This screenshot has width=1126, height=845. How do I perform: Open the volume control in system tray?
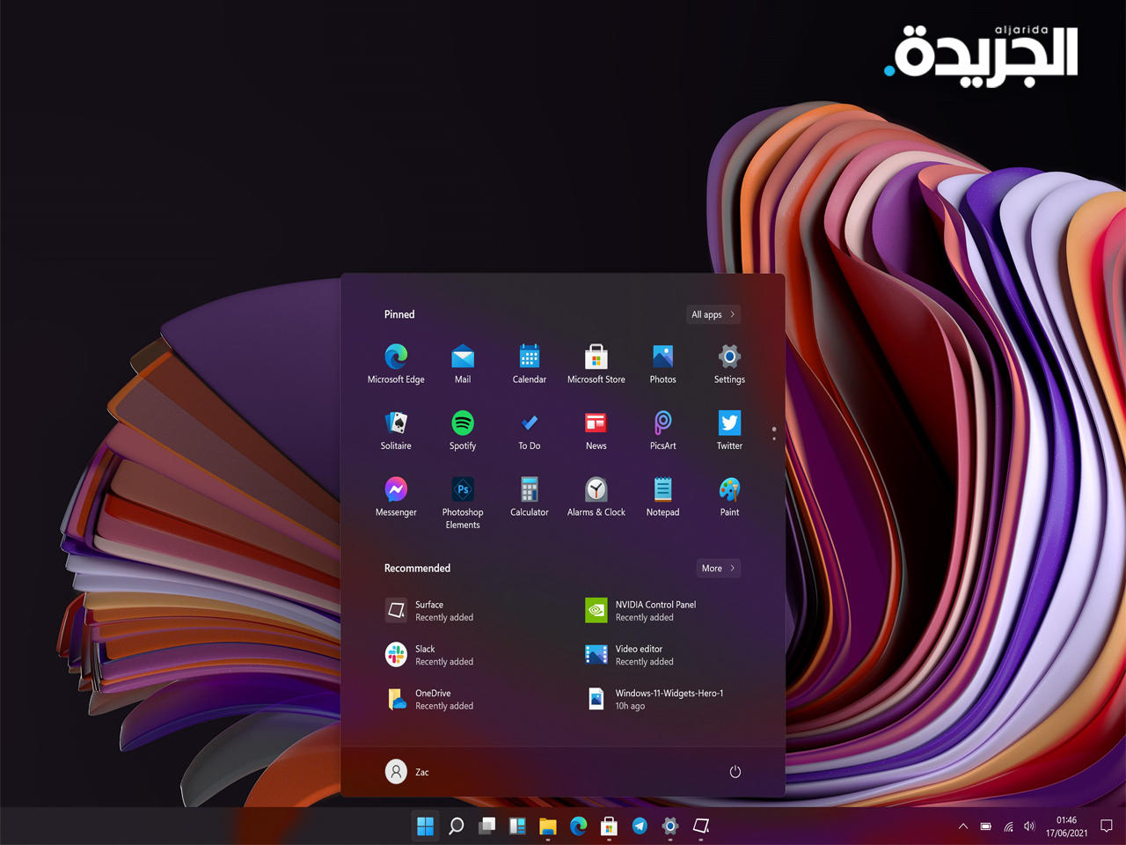(x=1029, y=827)
